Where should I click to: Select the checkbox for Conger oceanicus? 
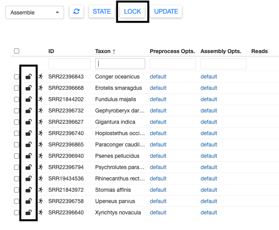pos(16,77)
